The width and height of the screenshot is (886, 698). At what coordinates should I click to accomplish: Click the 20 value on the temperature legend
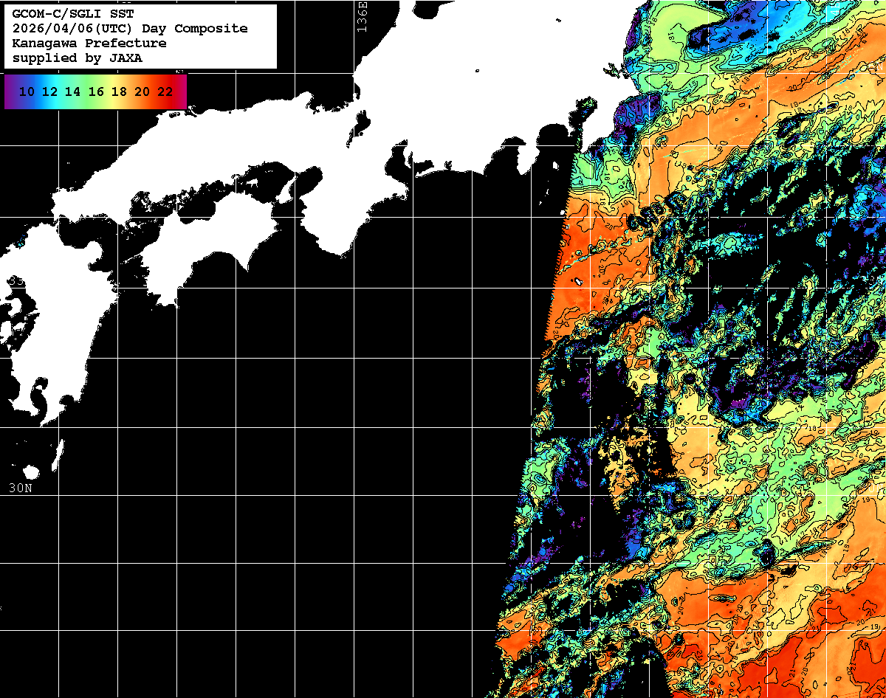coord(142,91)
